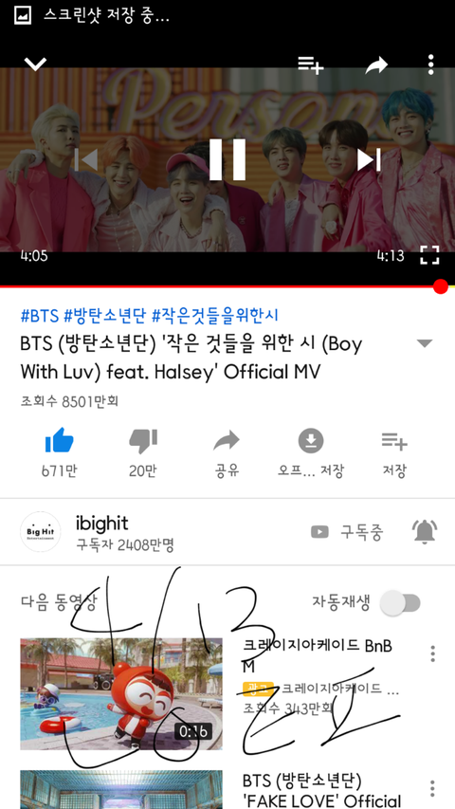Tap the add-to-playlist icon above the video
Image resolution: width=455 pixels, height=809 pixels.
311,65
